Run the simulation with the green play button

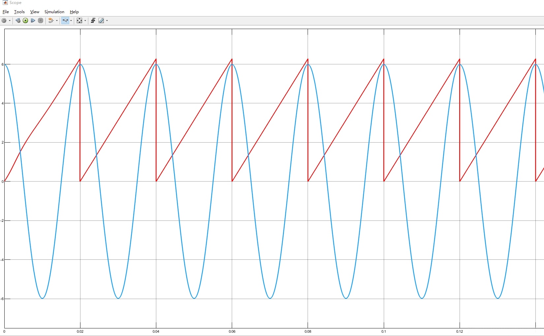(25, 20)
